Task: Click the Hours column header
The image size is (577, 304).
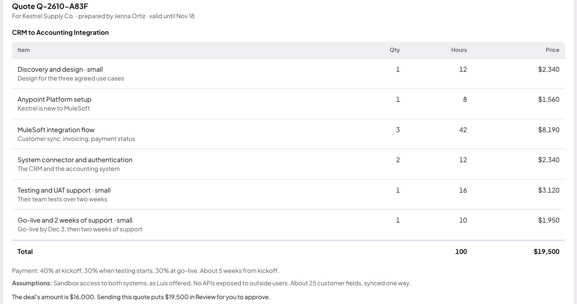Action: (x=459, y=50)
